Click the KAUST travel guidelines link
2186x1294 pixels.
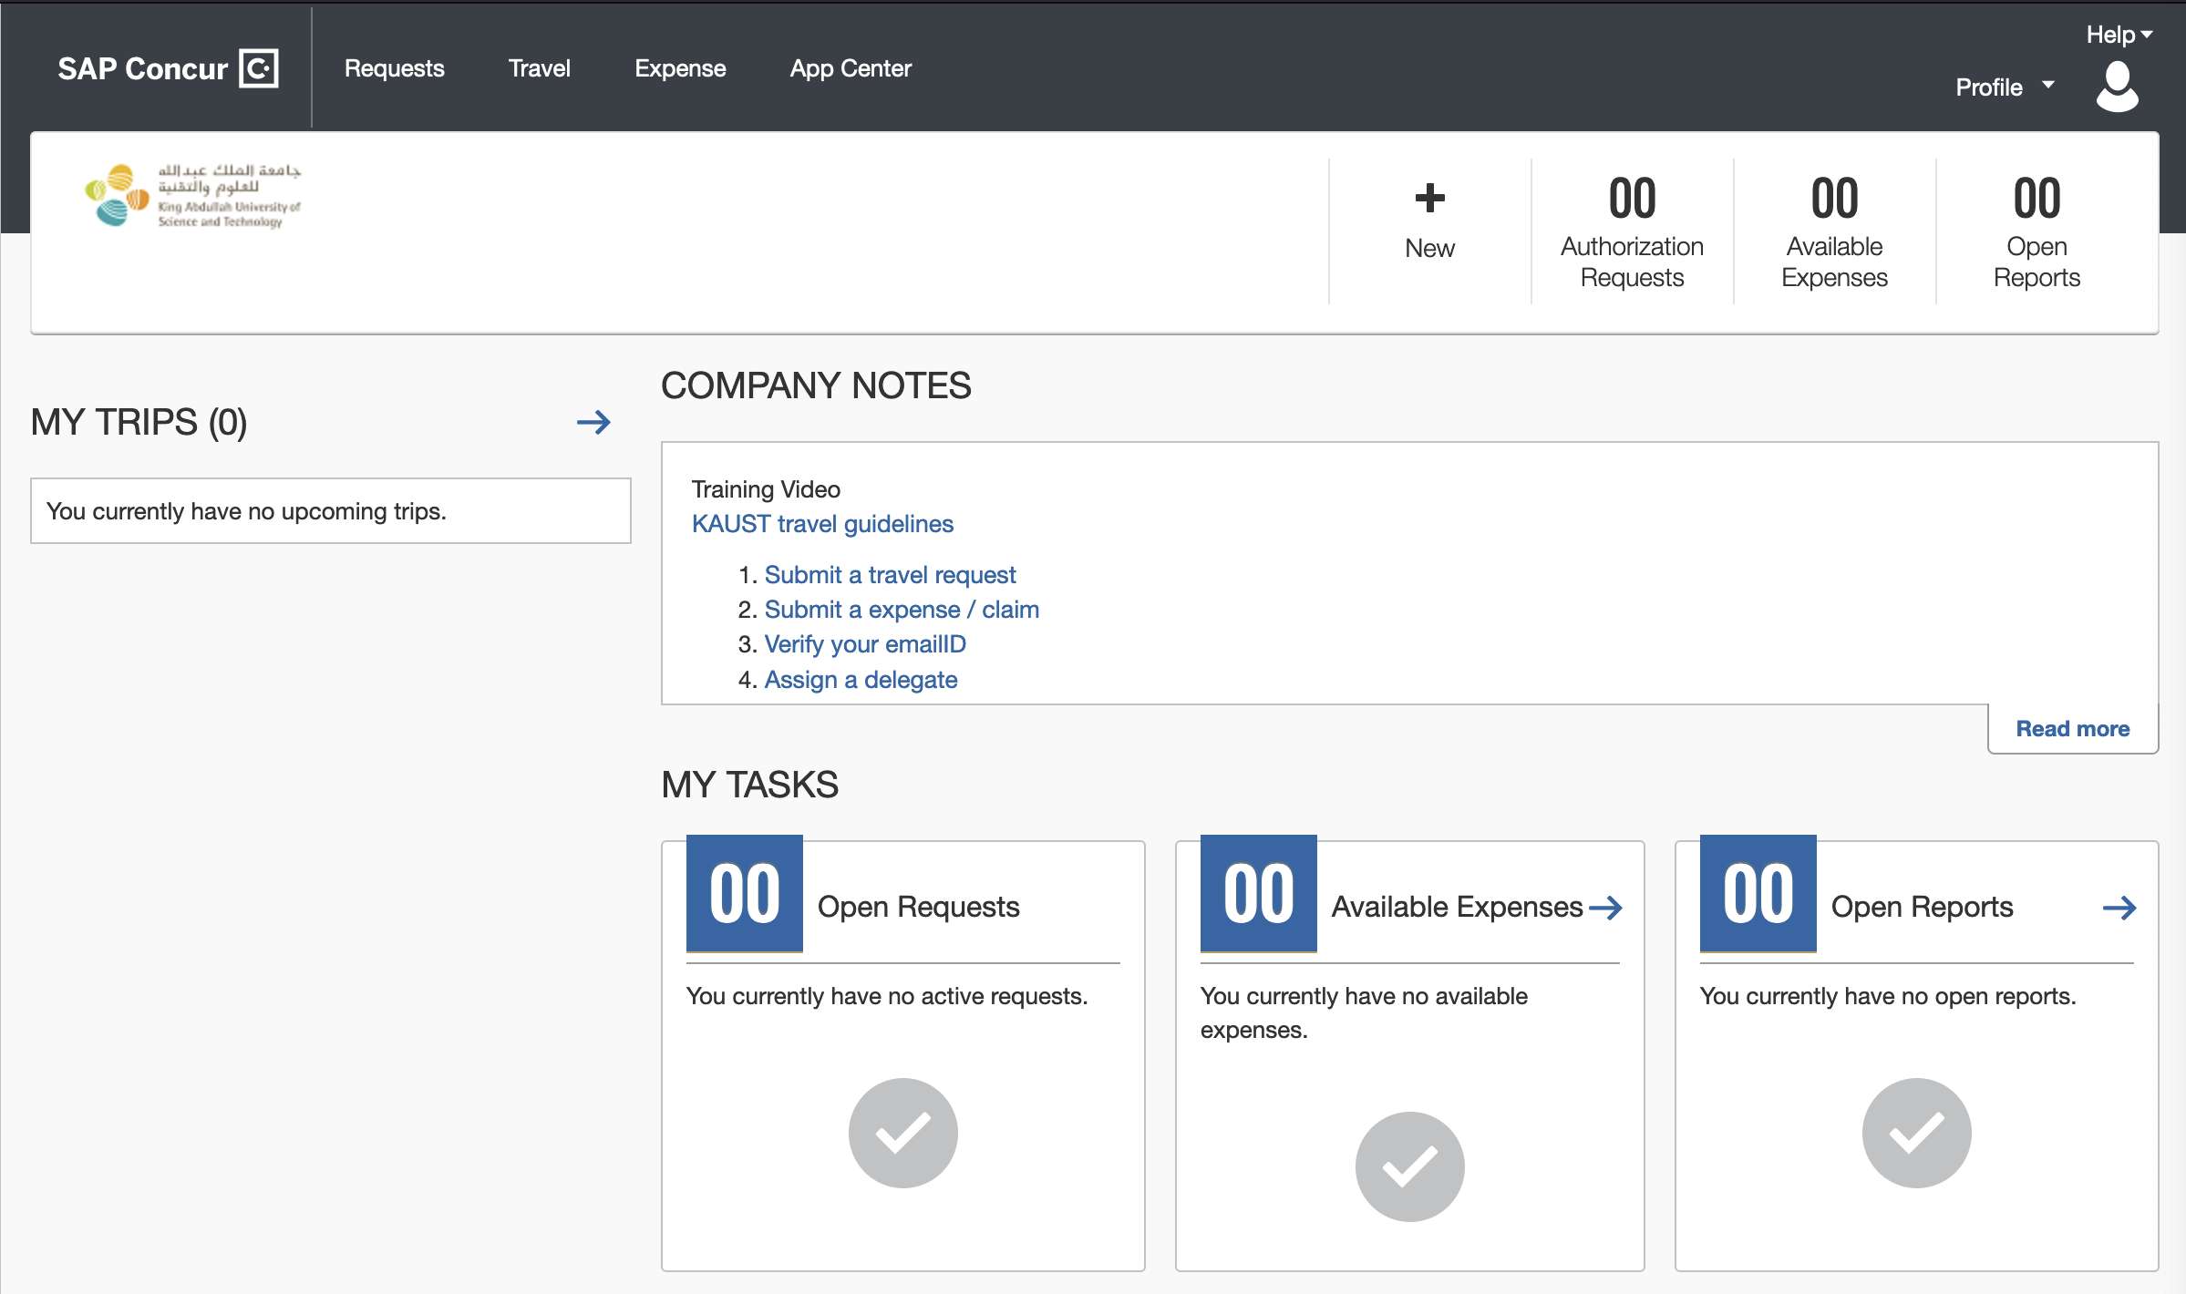point(822,524)
